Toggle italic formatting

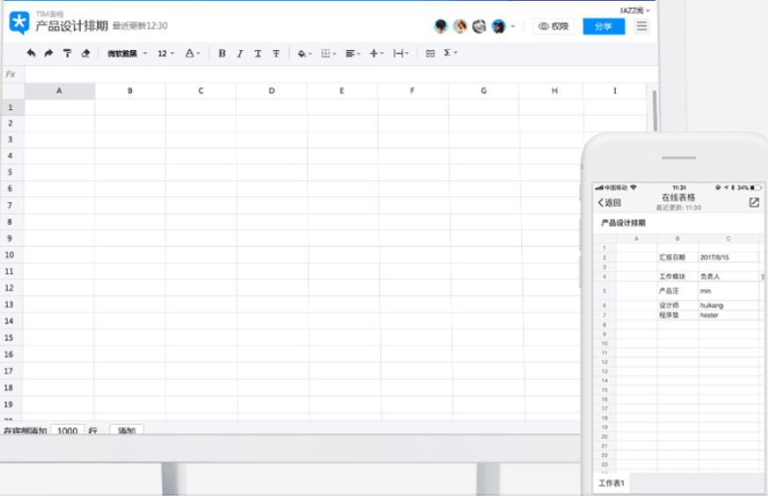tap(240, 54)
